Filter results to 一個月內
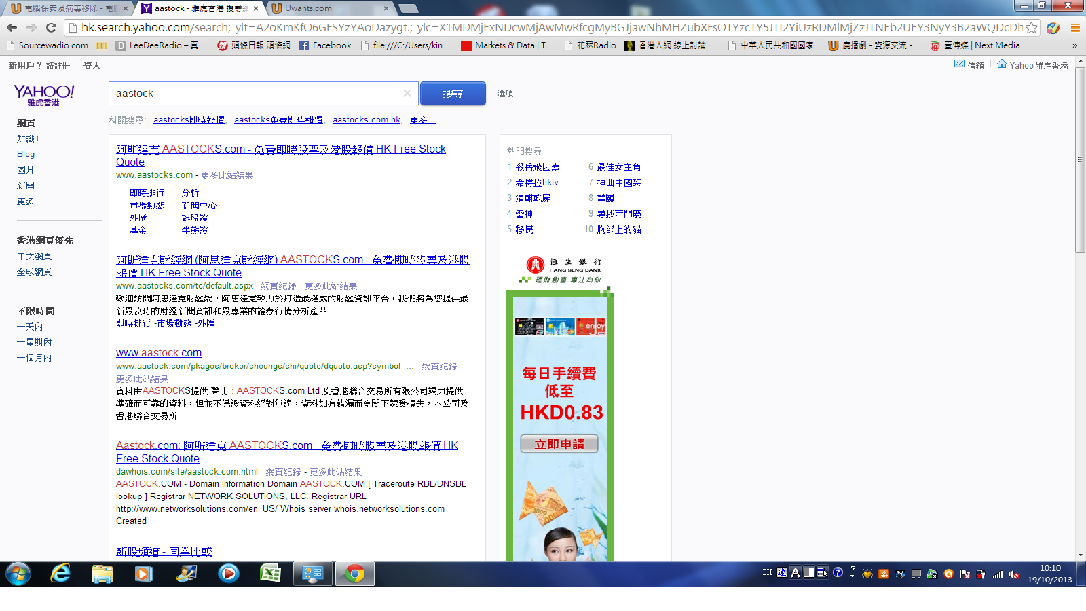 (34, 358)
